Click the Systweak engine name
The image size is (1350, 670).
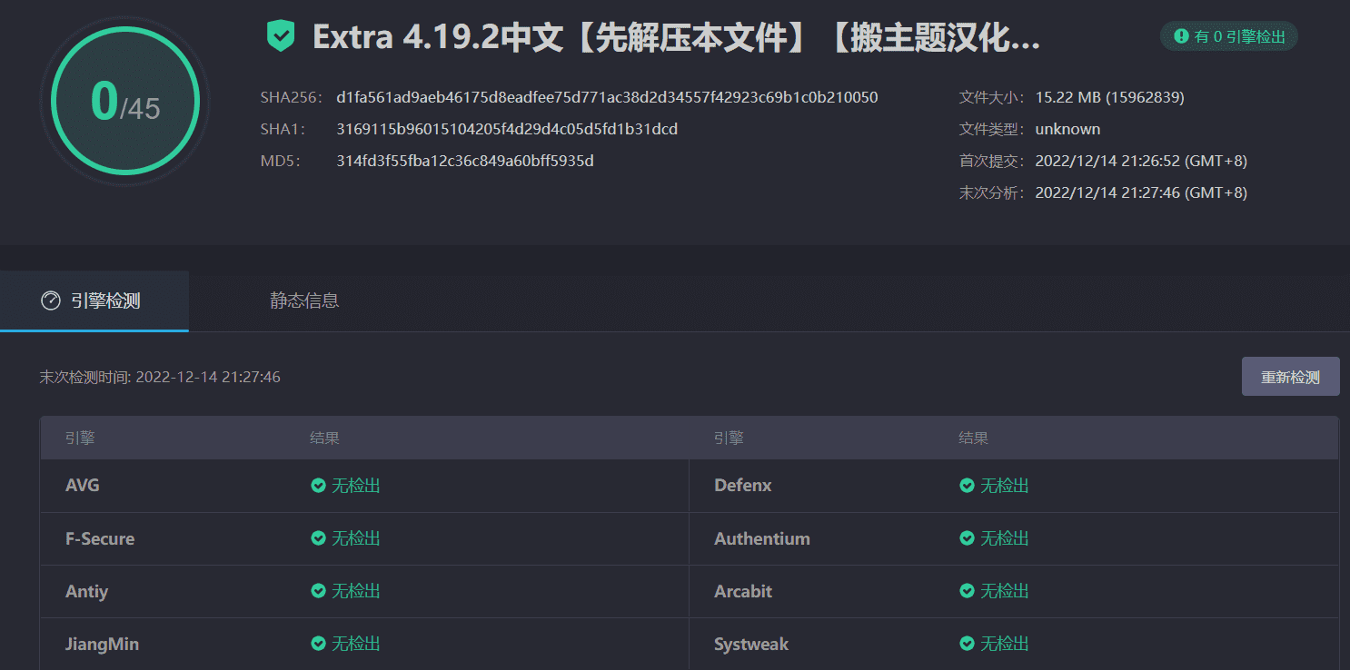click(751, 644)
